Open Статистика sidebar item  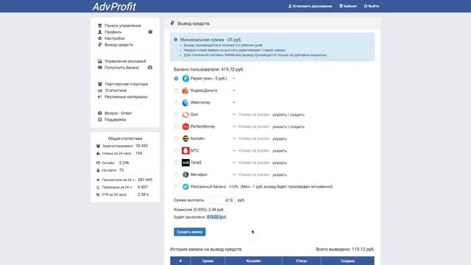116,91
